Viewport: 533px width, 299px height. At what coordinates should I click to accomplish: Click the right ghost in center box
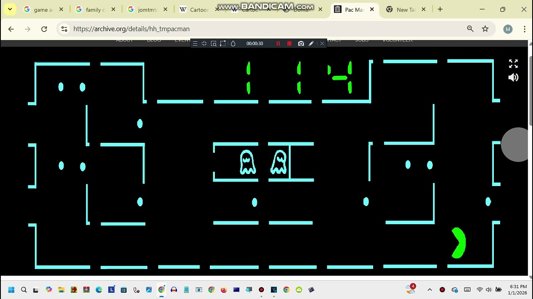click(279, 162)
